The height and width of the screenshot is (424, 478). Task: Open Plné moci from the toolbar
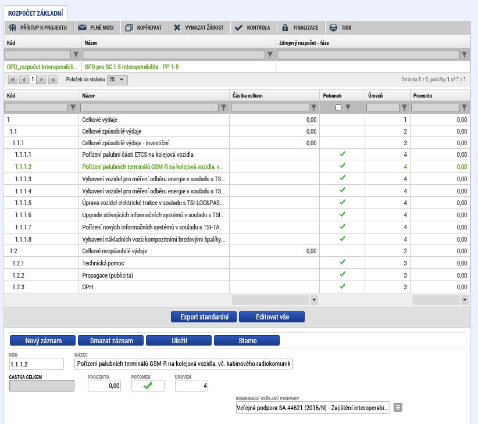(x=97, y=28)
